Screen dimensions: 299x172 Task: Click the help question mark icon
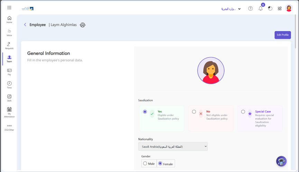251,9
